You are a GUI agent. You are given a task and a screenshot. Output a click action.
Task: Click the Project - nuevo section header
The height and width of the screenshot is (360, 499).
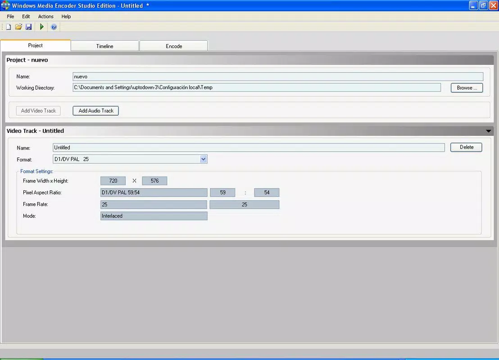(249, 60)
